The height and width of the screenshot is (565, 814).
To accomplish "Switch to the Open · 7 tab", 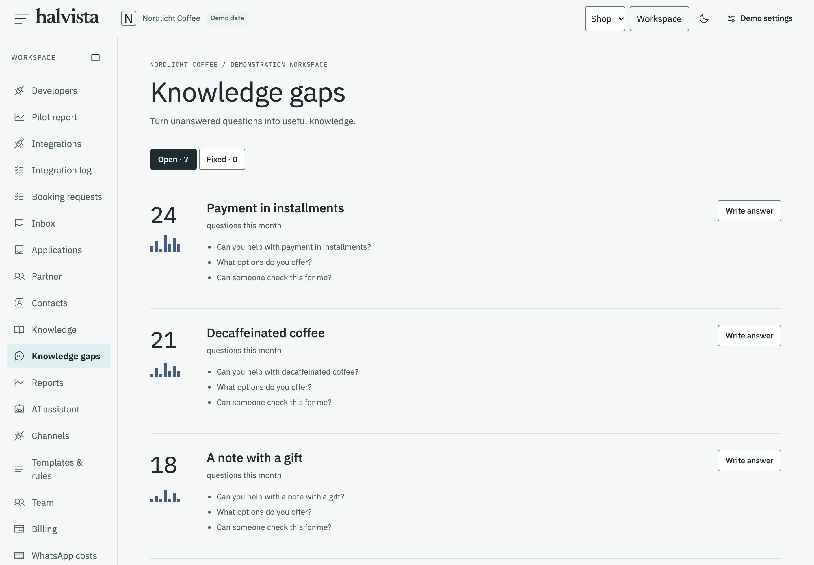I will point(173,159).
